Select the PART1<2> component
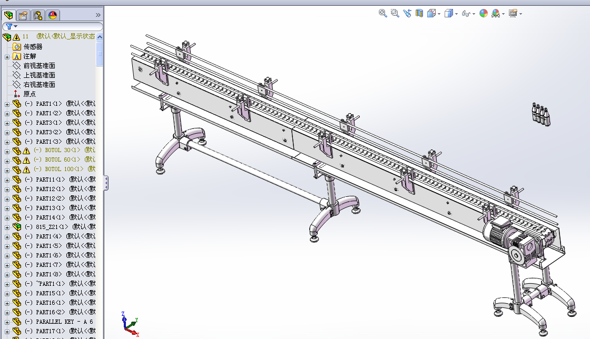This screenshot has width=590, height=339. pyautogui.click(x=60, y=113)
